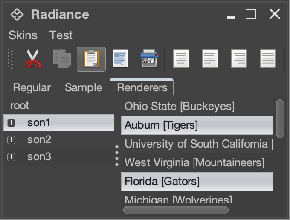This screenshot has width=290, height=220.
Task: Click the horizontal list scrollbar thumb
Action: 176,210
